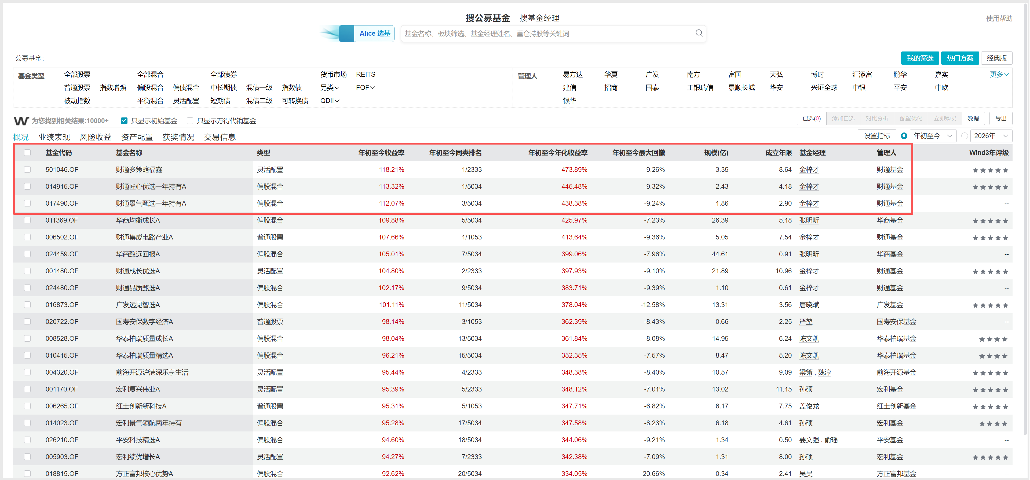Open fund 广发远见智选A
Image resolution: width=1030 pixels, height=480 pixels.
138,305
